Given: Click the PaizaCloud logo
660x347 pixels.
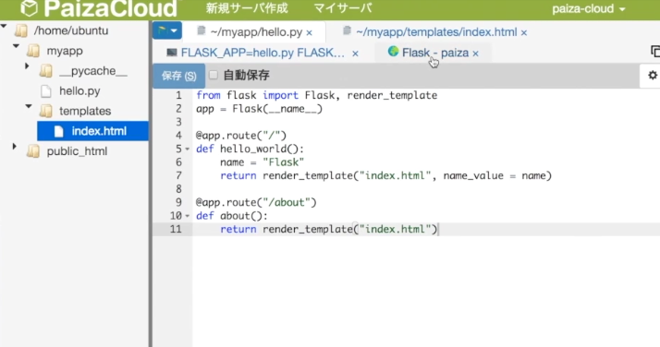Looking at the screenshot, I should [99, 8].
